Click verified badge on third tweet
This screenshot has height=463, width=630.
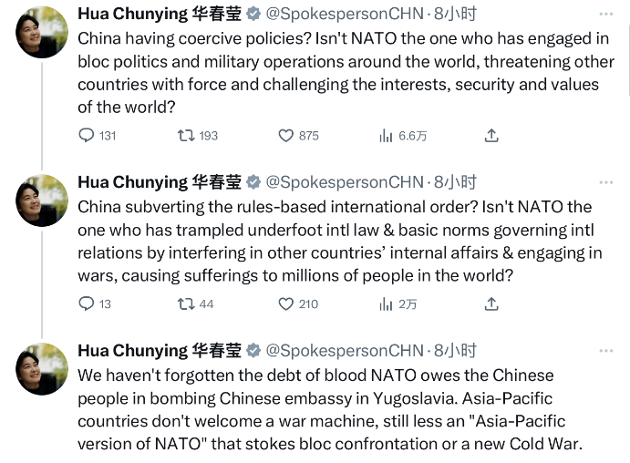pos(254,351)
